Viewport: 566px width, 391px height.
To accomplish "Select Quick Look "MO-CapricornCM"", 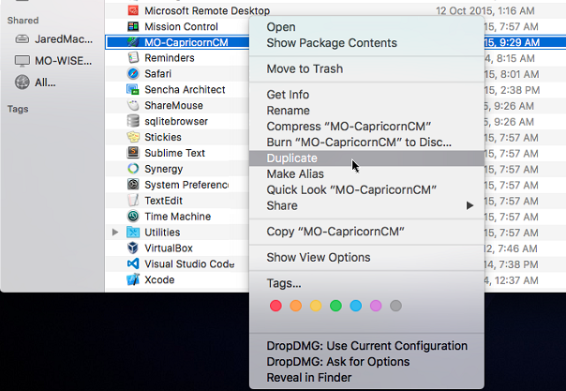I will [x=366, y=190].
